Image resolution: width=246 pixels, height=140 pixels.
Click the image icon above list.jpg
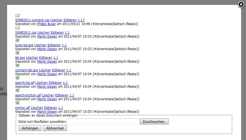point(17,53)
